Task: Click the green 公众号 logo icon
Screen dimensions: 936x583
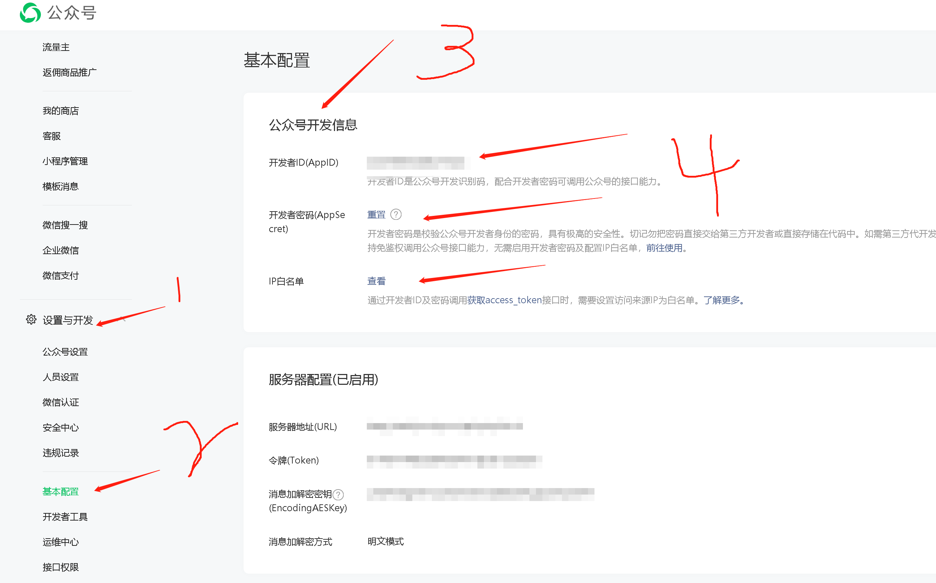Action: coord(30,13)
